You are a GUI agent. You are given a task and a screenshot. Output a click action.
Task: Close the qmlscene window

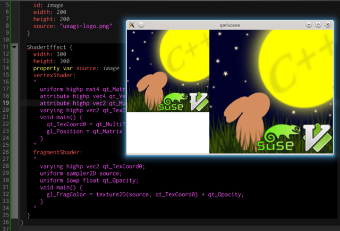point(328,24)
